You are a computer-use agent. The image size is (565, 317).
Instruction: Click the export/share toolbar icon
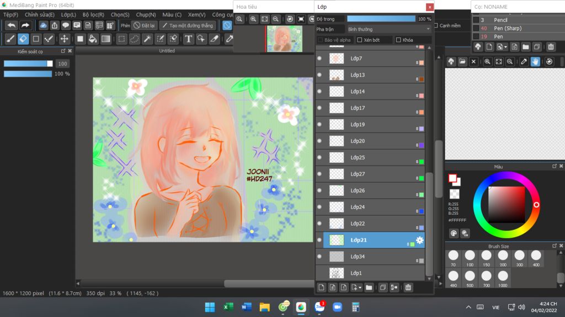55,25
